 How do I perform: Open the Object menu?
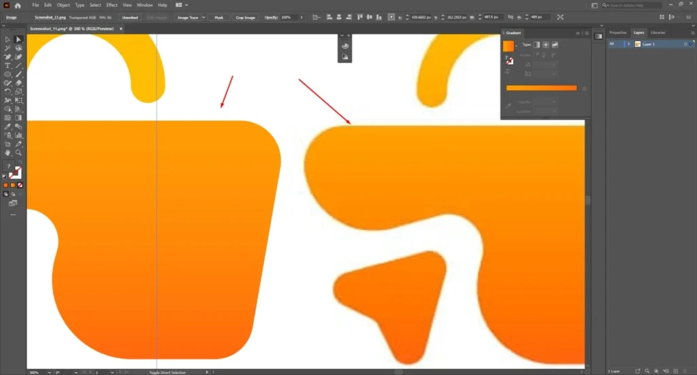point(63,5)
